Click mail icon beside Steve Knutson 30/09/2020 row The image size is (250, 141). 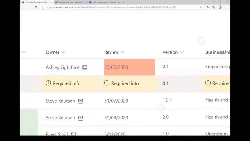(x=80, y=118)
